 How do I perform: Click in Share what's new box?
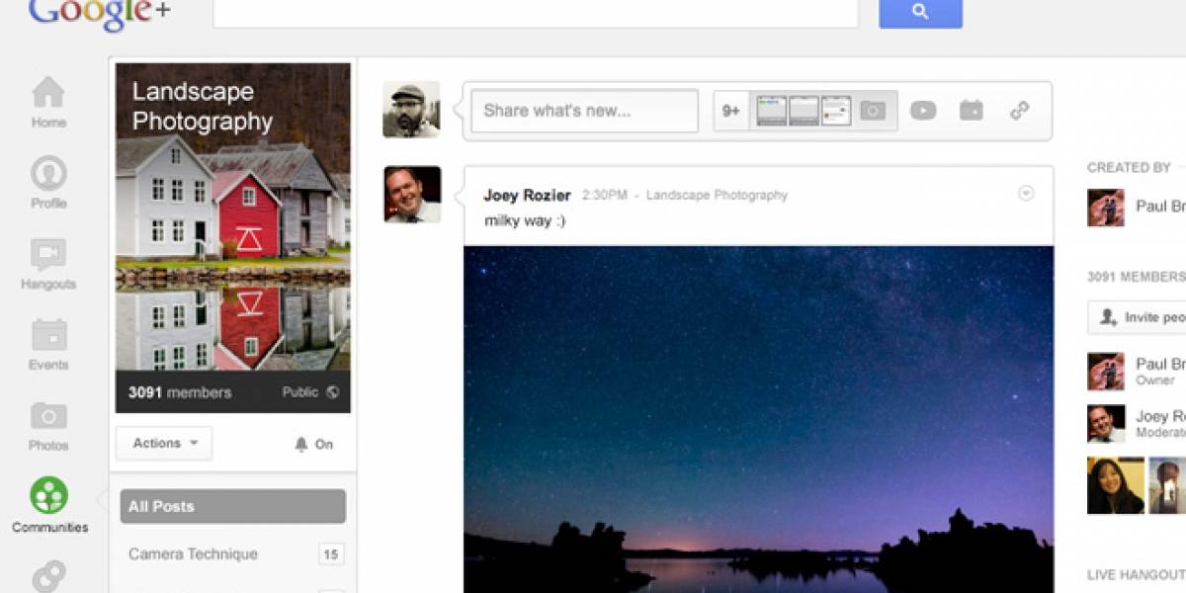(x=584, y=111)
